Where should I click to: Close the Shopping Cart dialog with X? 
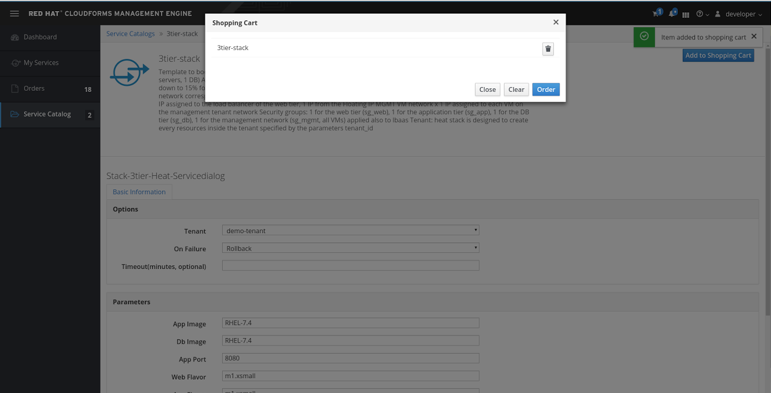(556, 22)
